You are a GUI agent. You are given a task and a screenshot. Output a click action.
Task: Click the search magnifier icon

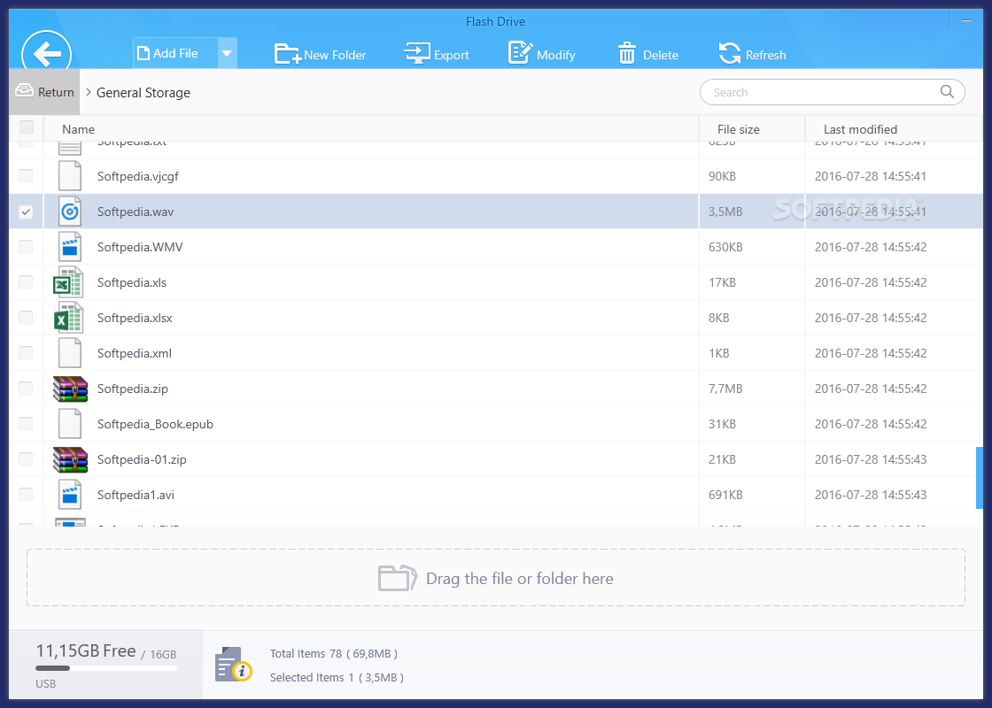(x=947, y=92)
